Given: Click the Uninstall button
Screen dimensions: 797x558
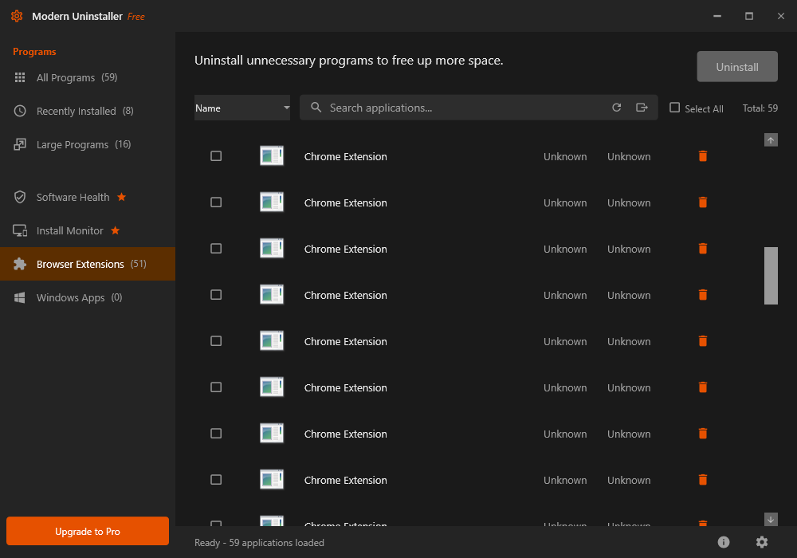Looking at the screenshot, I should click(x=737, y=67).
